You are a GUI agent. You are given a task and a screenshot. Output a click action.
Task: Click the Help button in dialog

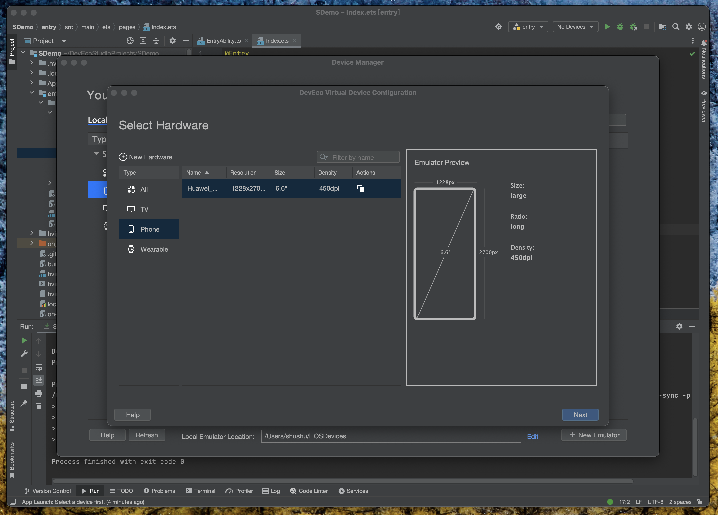click(x=133, y=415)
